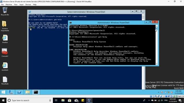Click VirtualBox icon on host taskbar
184x103 pixels.
[89, 100]
